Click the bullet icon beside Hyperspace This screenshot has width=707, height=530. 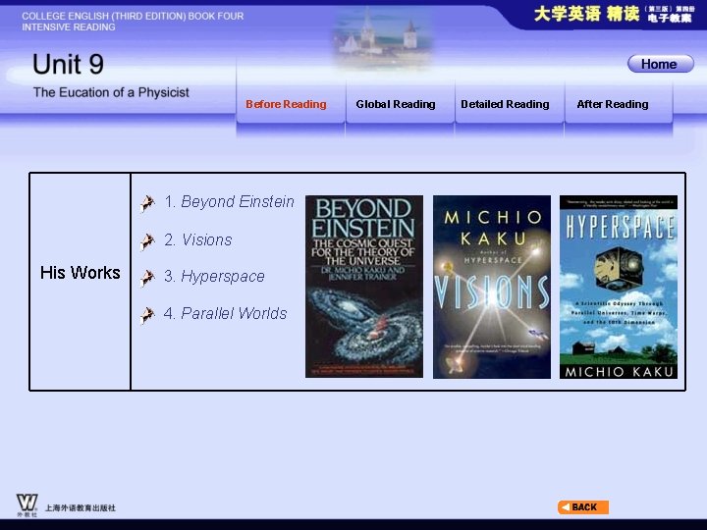click(147, 278)
